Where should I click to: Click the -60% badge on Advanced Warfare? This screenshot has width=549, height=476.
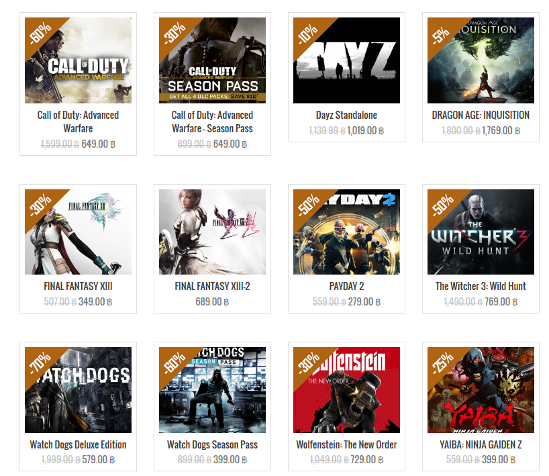(40, 34)
